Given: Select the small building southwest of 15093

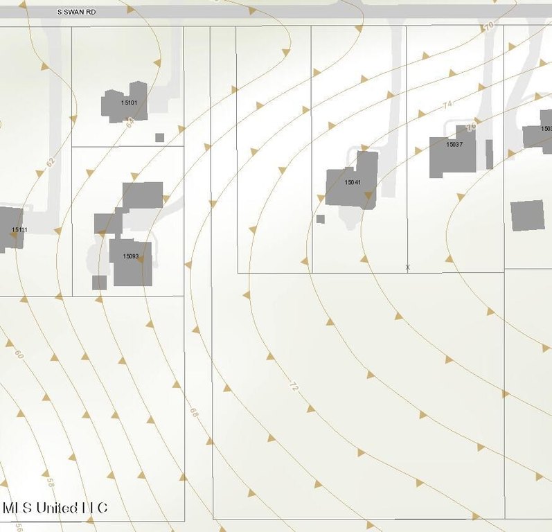Looking at the screenshot, I should tap(99, 282).
